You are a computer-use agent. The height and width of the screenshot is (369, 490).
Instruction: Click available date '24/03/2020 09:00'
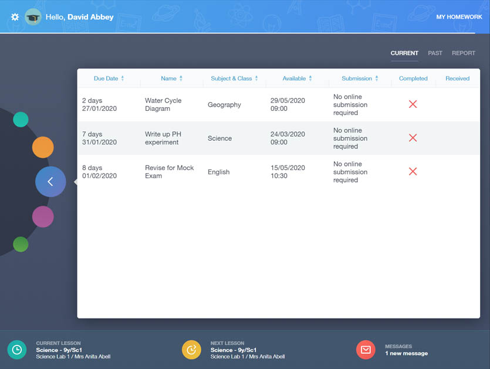pyautogui.click(x=288, y=138)
